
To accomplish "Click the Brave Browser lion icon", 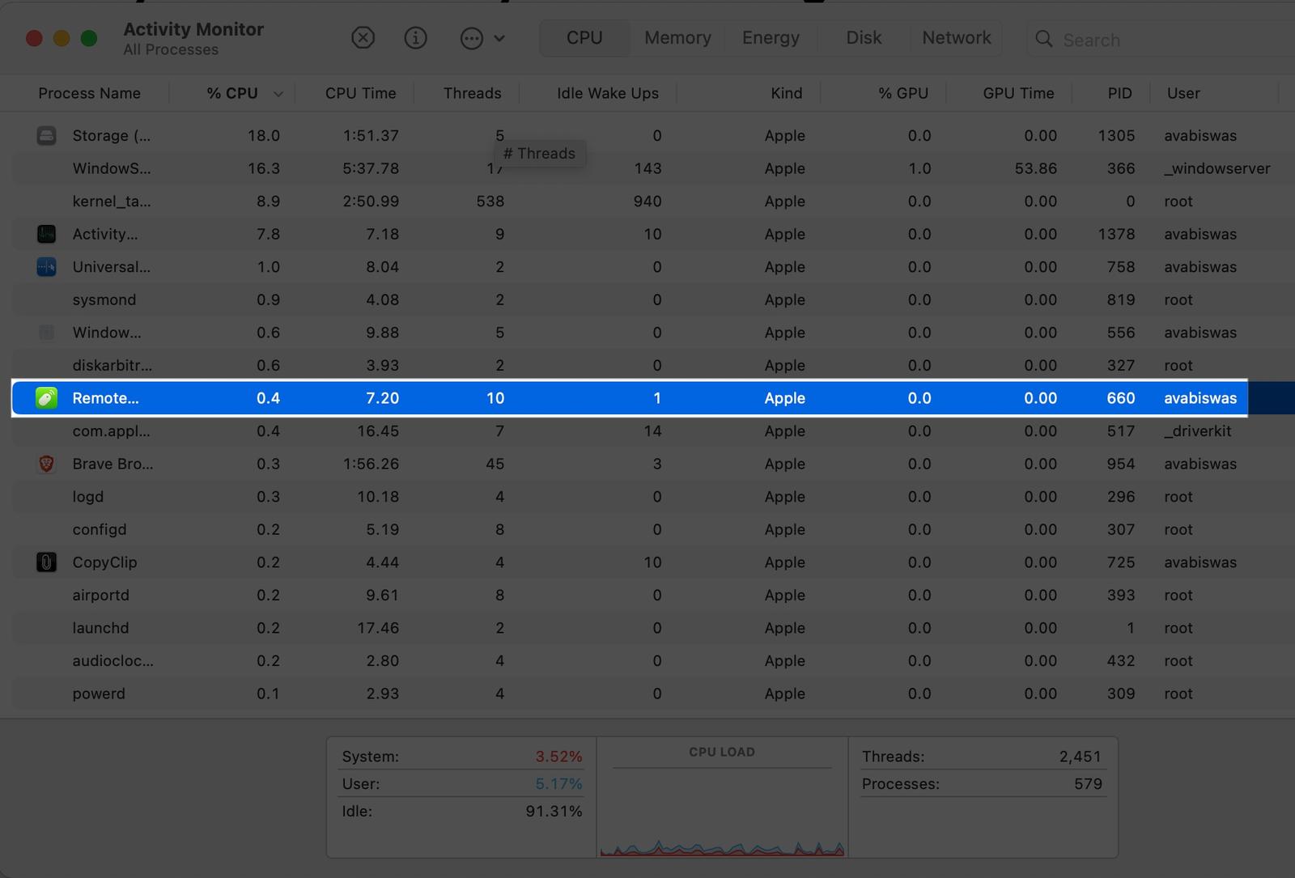I will pos(47,464).
